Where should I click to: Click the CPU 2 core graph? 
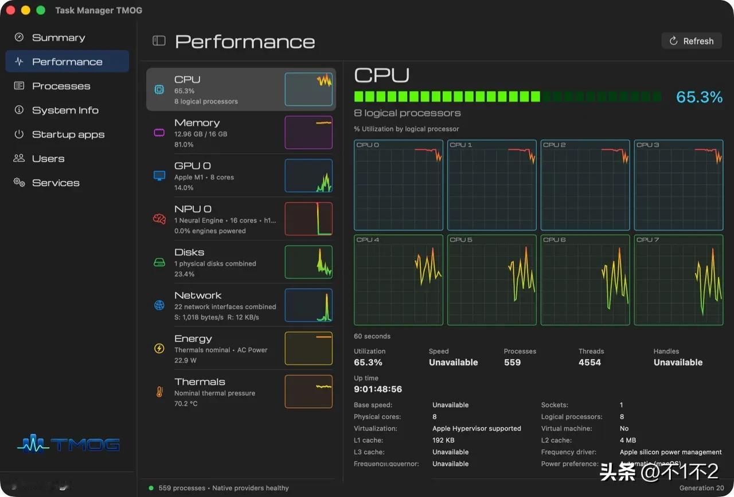pos(585,185)
